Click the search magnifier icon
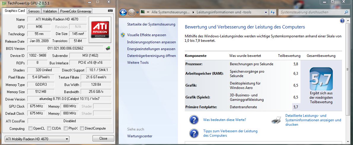Image resolution: width=353 pixels, height=145 pixels. (346, 12)
